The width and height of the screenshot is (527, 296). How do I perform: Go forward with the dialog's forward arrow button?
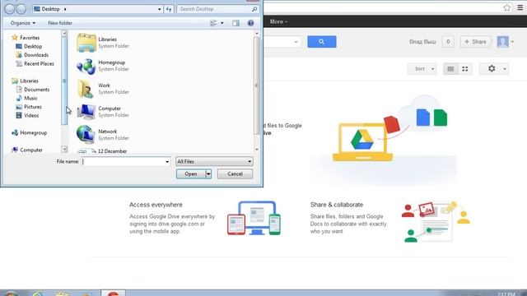(21, 9)
